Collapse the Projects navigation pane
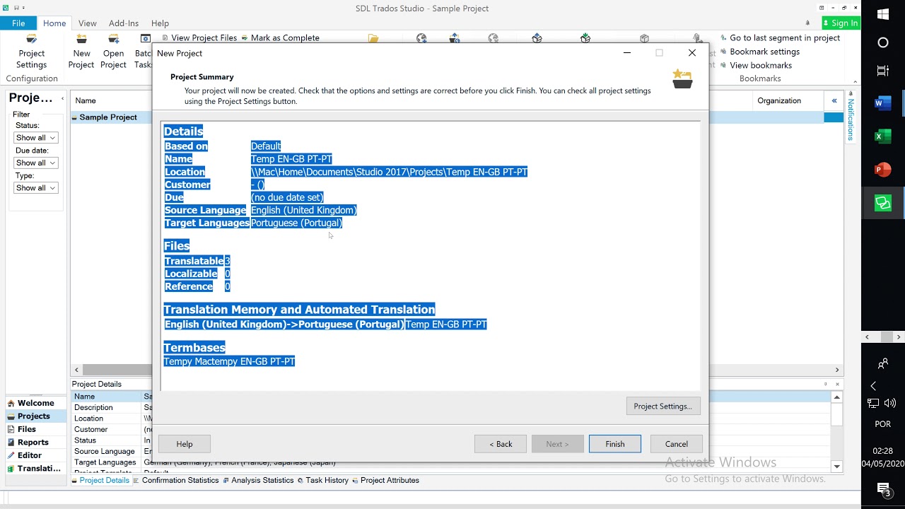Image resolution: width=905 pixels, height=509 pixels. pos(62,99)
